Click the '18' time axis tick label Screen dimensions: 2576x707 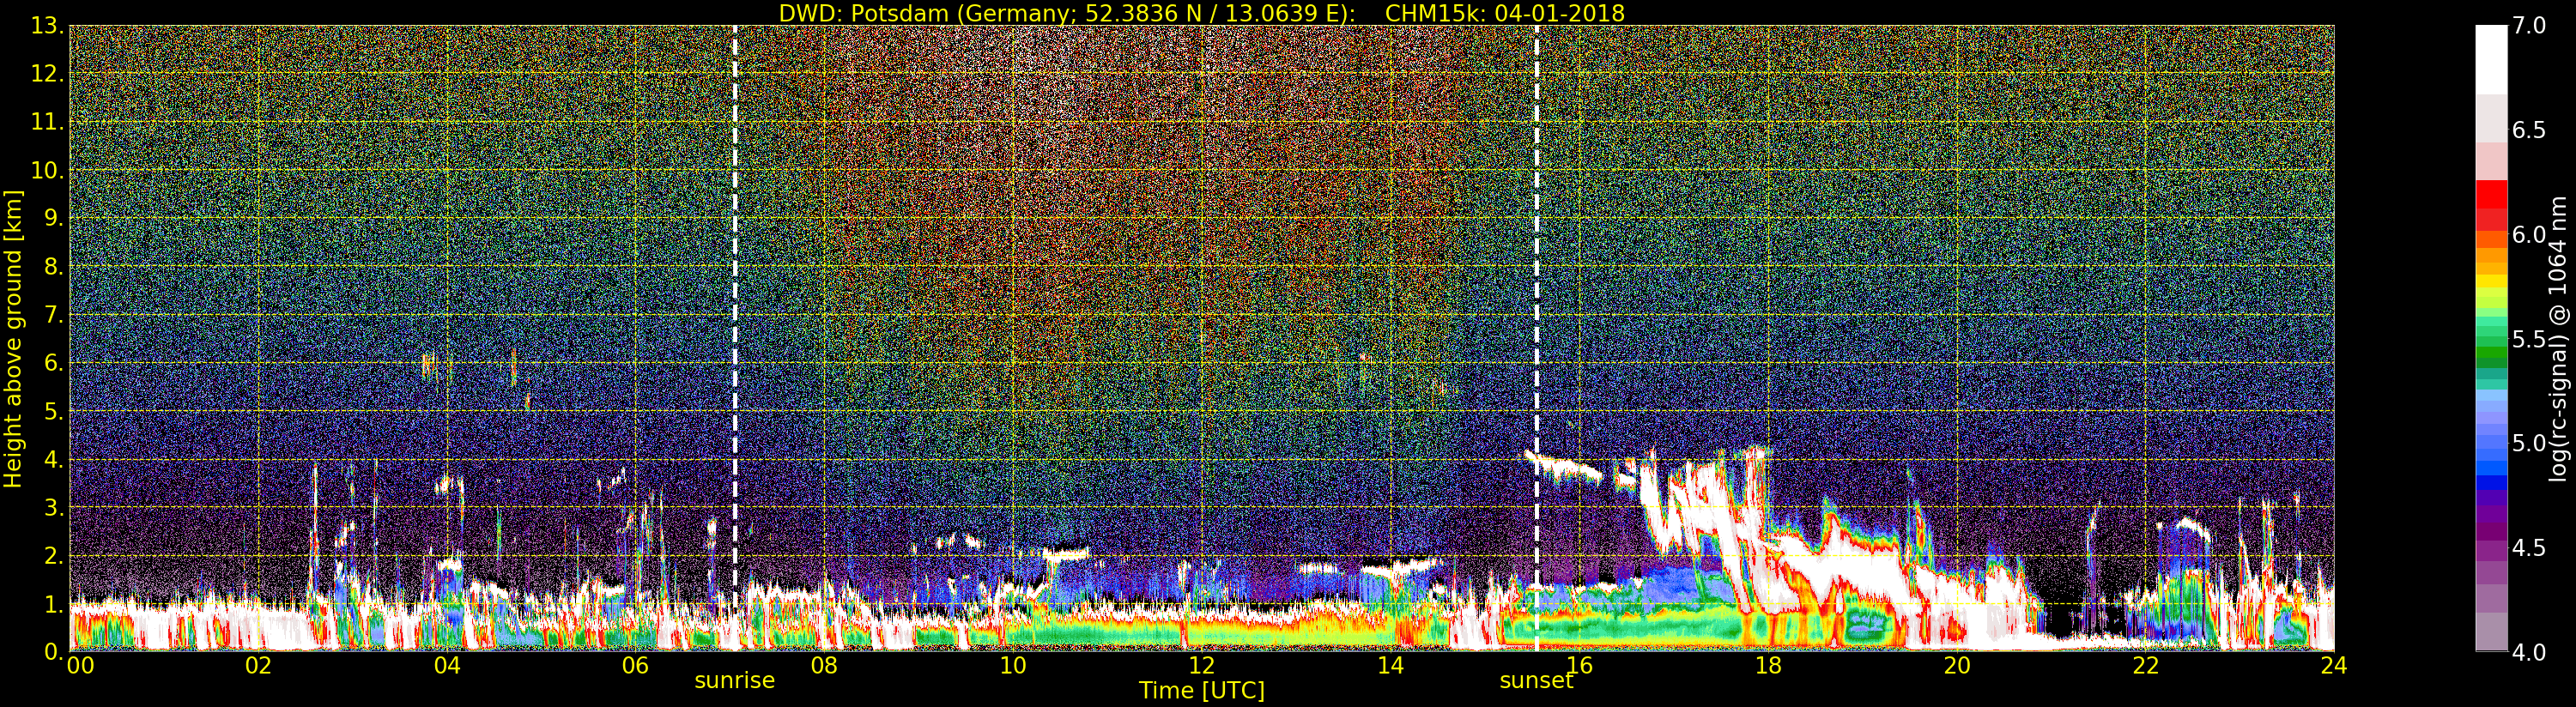pyautogui.click(x=1768, y=666)
